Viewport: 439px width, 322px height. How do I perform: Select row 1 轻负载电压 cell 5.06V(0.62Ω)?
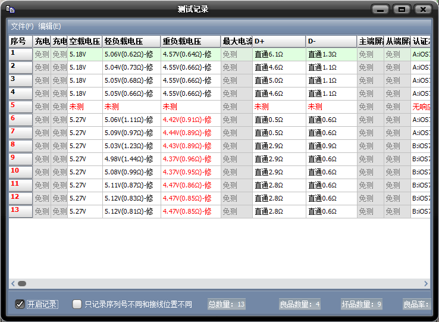point(131,54)
